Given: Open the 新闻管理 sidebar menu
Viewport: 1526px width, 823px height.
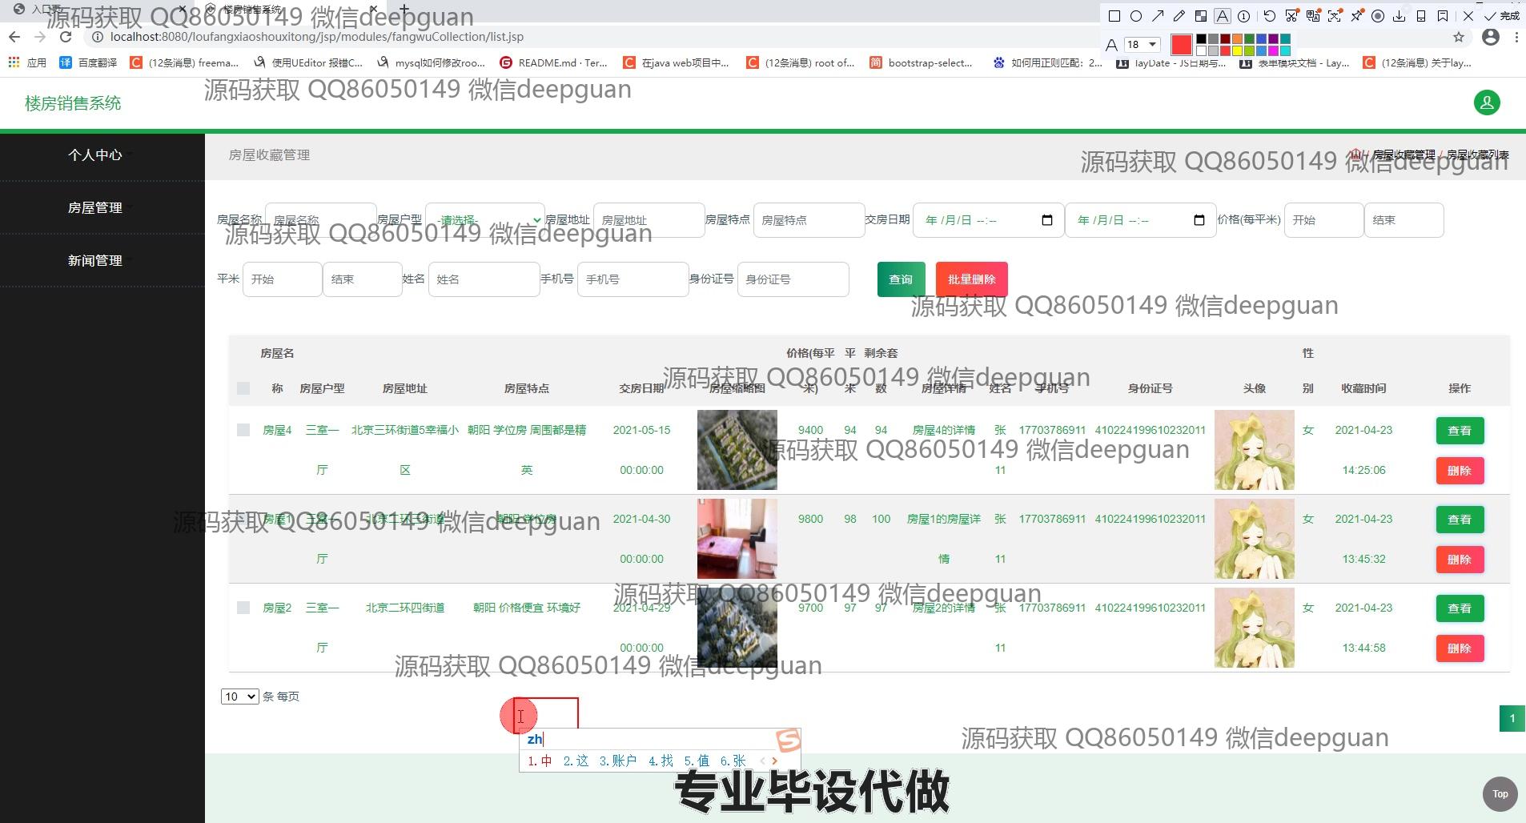Looking at the screenshot, I should tap(95, 260).
